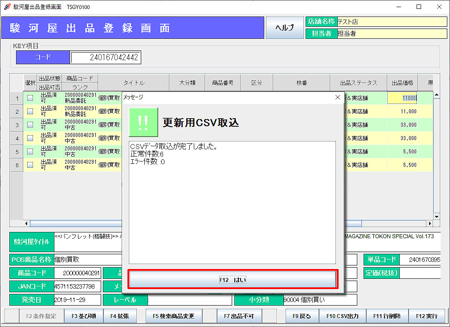Open the ヘルプ help button
The height and width of the screenshot is (327, 450).
click(x=284, y=28)
